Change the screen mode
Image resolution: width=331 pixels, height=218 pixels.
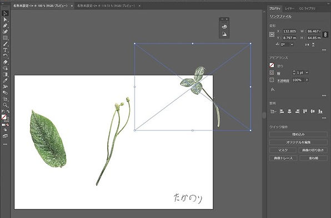point(6,136)
